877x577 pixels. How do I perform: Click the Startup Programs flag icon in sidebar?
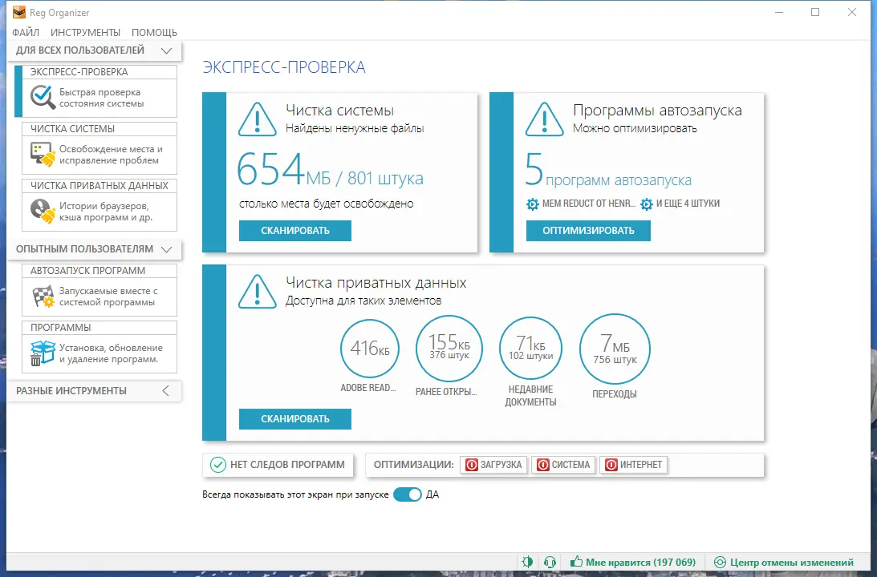tap(43, 296)
